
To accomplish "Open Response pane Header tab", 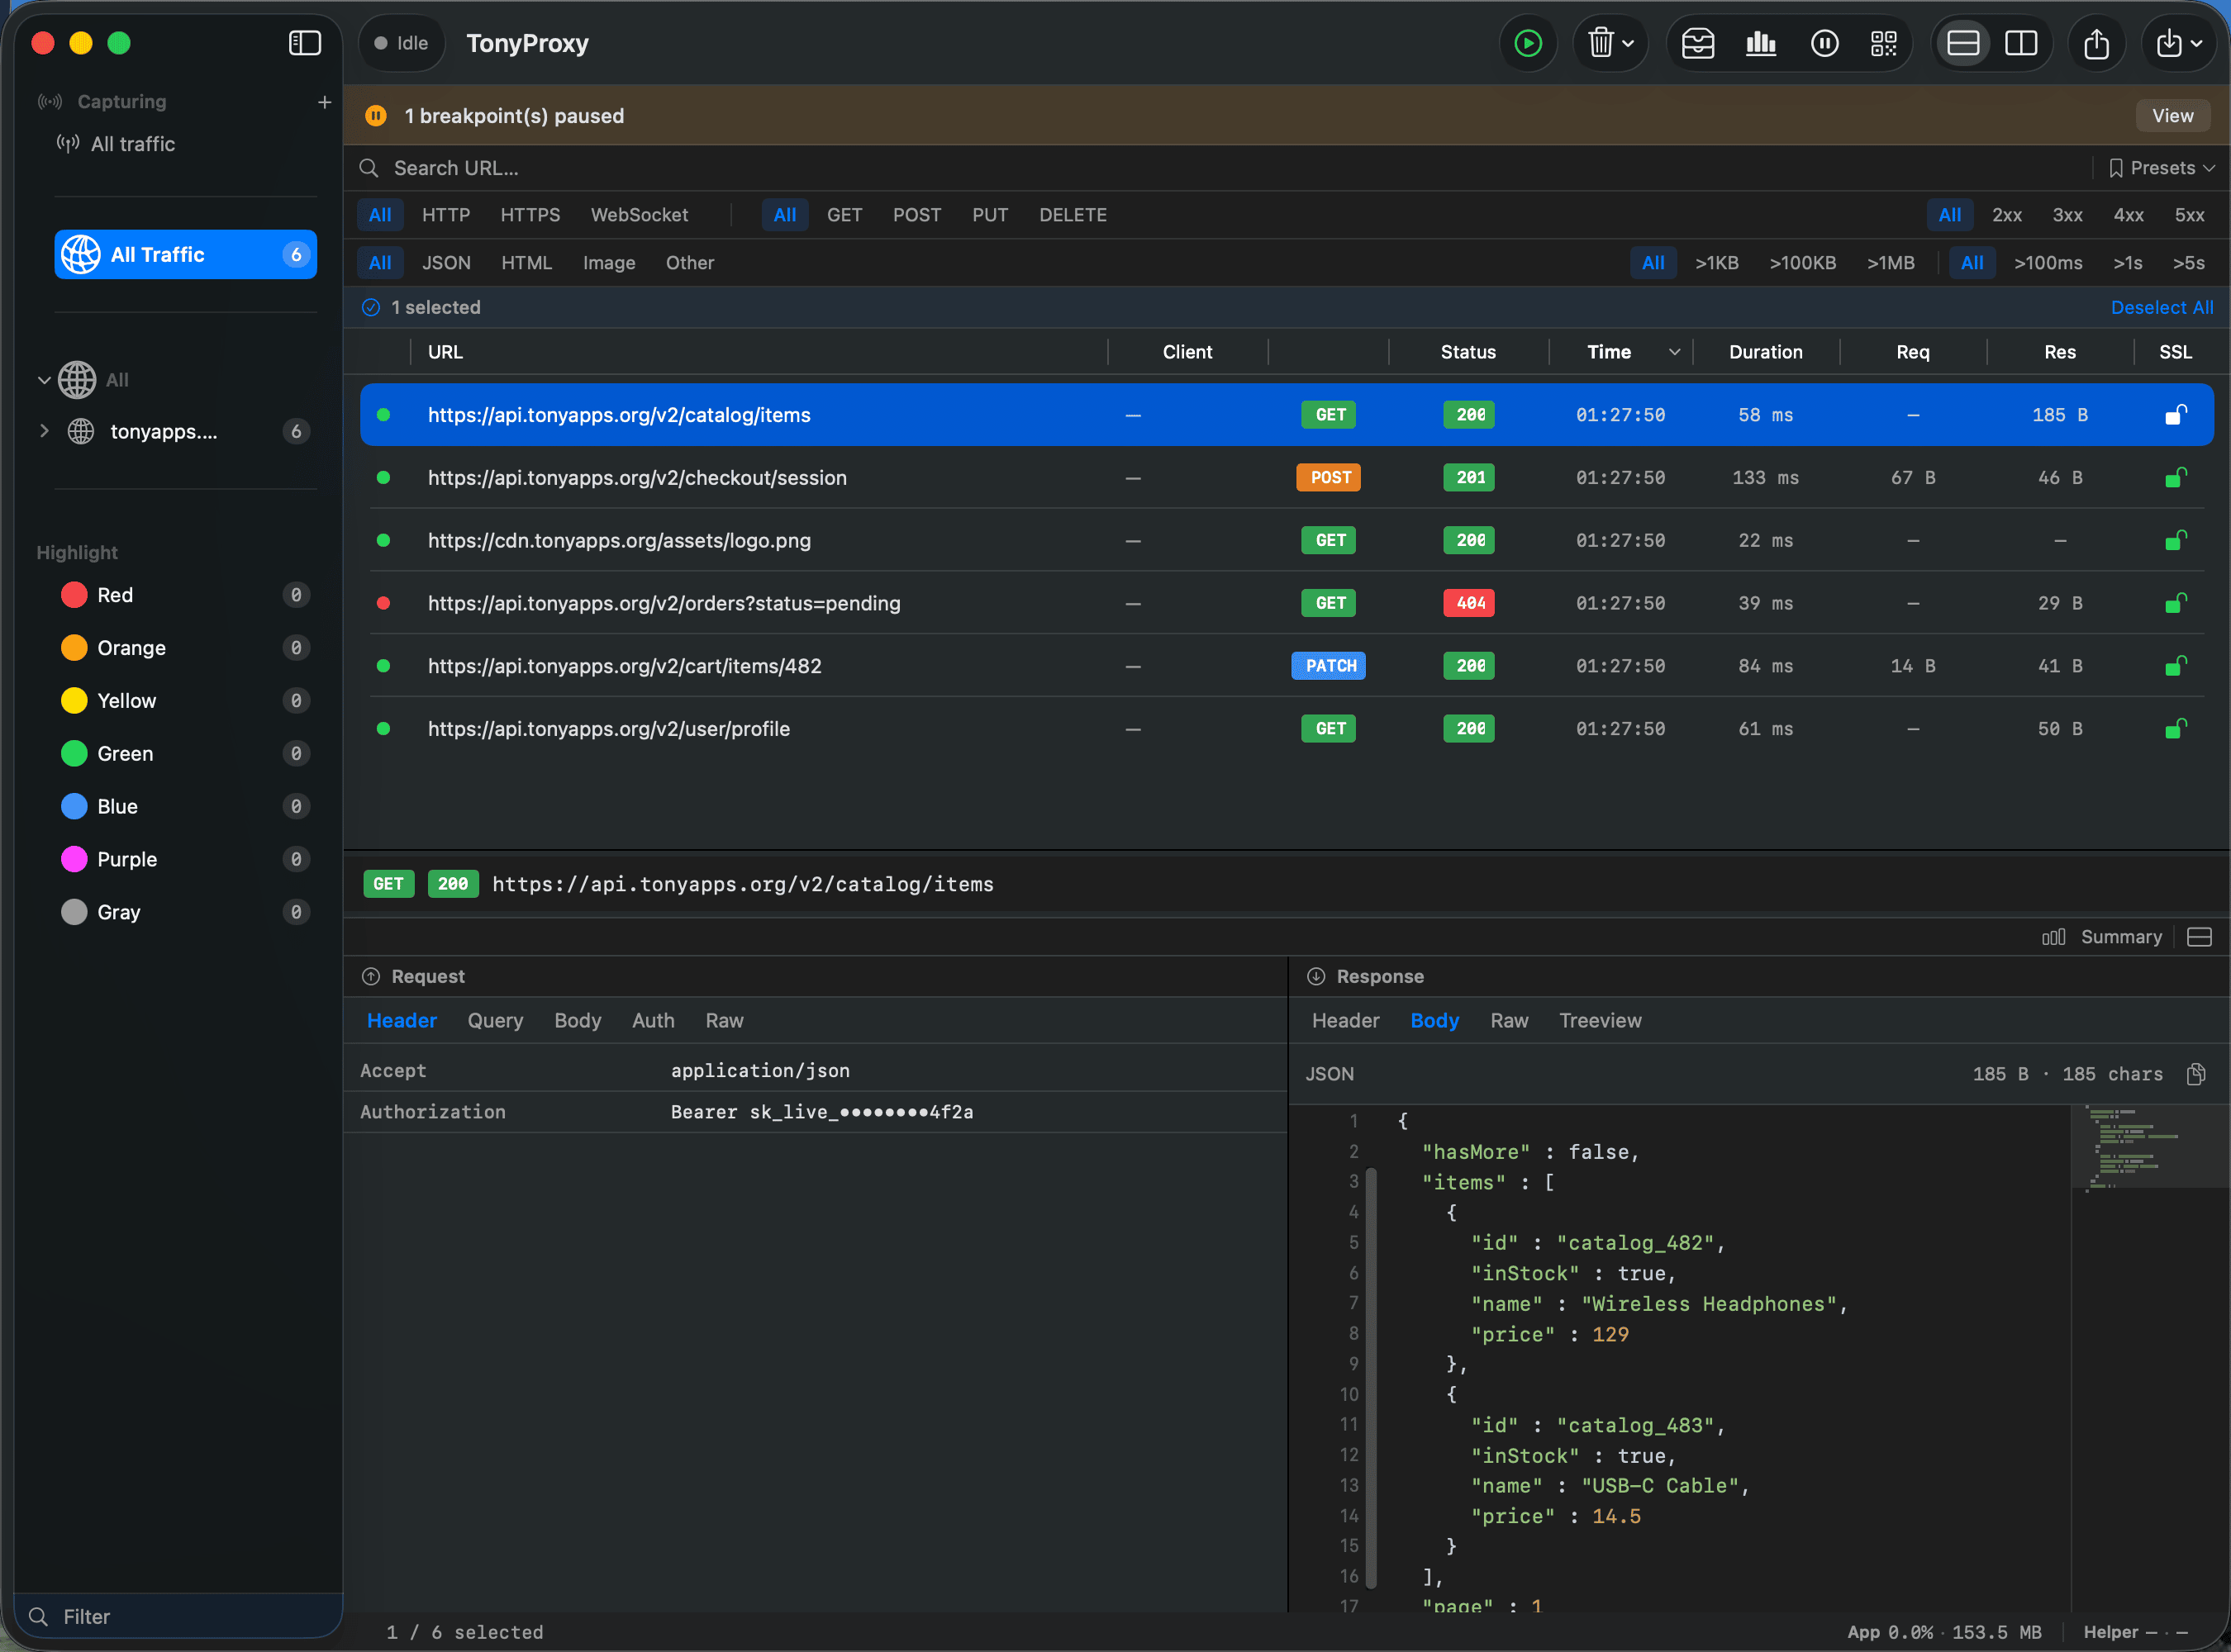I will coord(1344,1020).
